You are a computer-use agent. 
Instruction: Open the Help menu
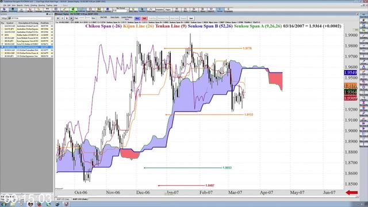point(55,5)
